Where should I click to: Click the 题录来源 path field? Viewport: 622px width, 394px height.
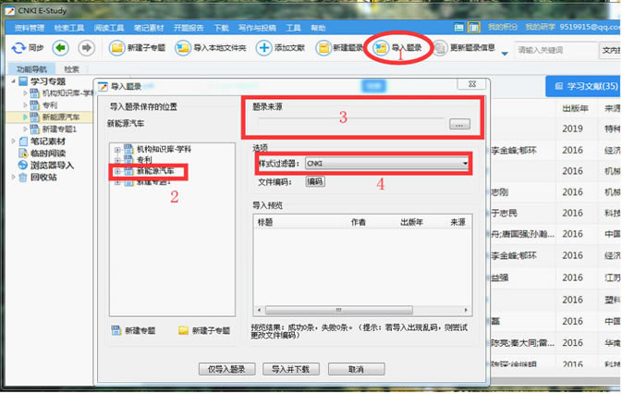click(x=350, y=124)
